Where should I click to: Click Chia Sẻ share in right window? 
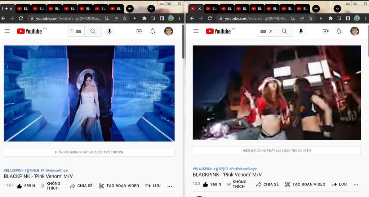(267, 184)
